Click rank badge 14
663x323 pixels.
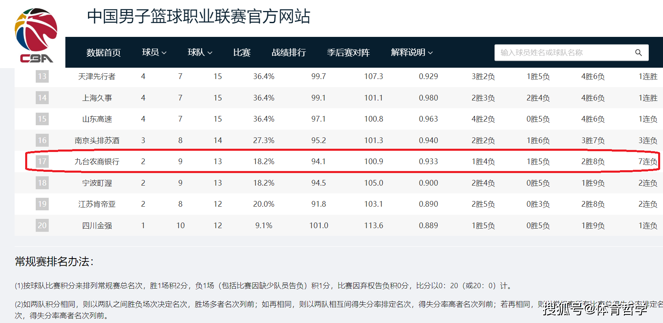pyautogui.click(x=42, y=98)
